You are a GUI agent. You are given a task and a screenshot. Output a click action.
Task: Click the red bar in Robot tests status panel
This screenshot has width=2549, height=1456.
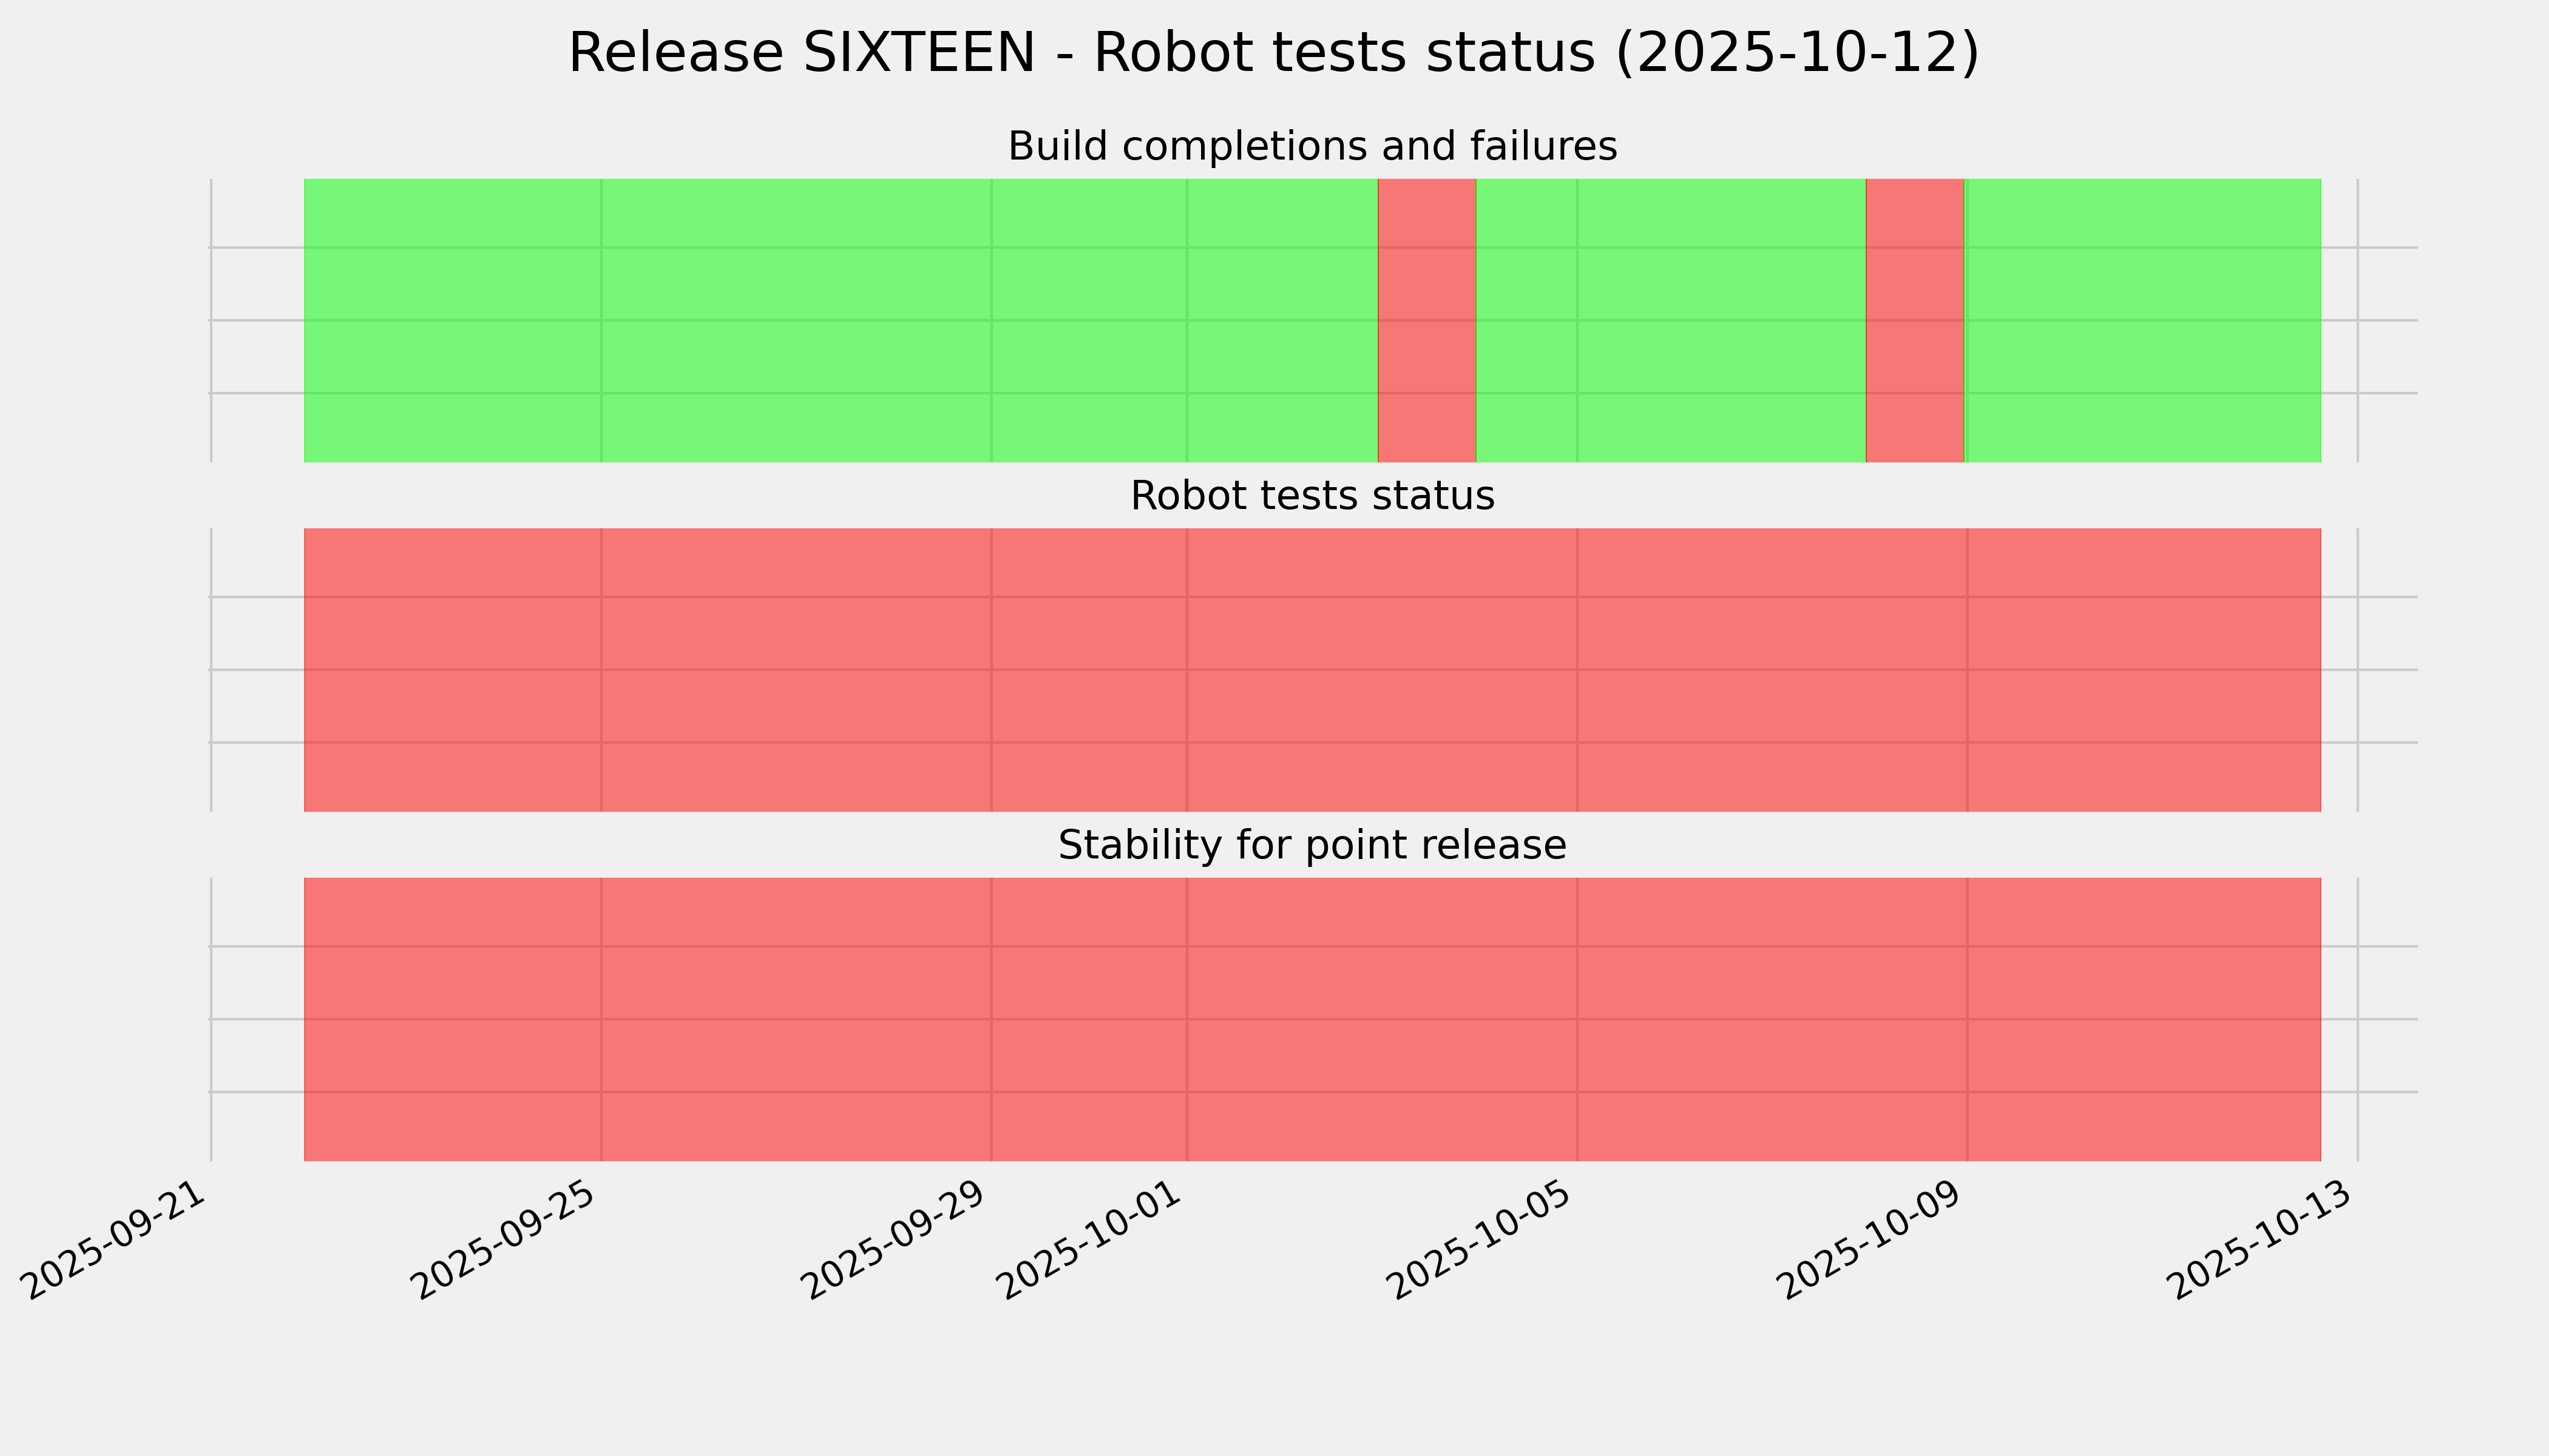1312,670
